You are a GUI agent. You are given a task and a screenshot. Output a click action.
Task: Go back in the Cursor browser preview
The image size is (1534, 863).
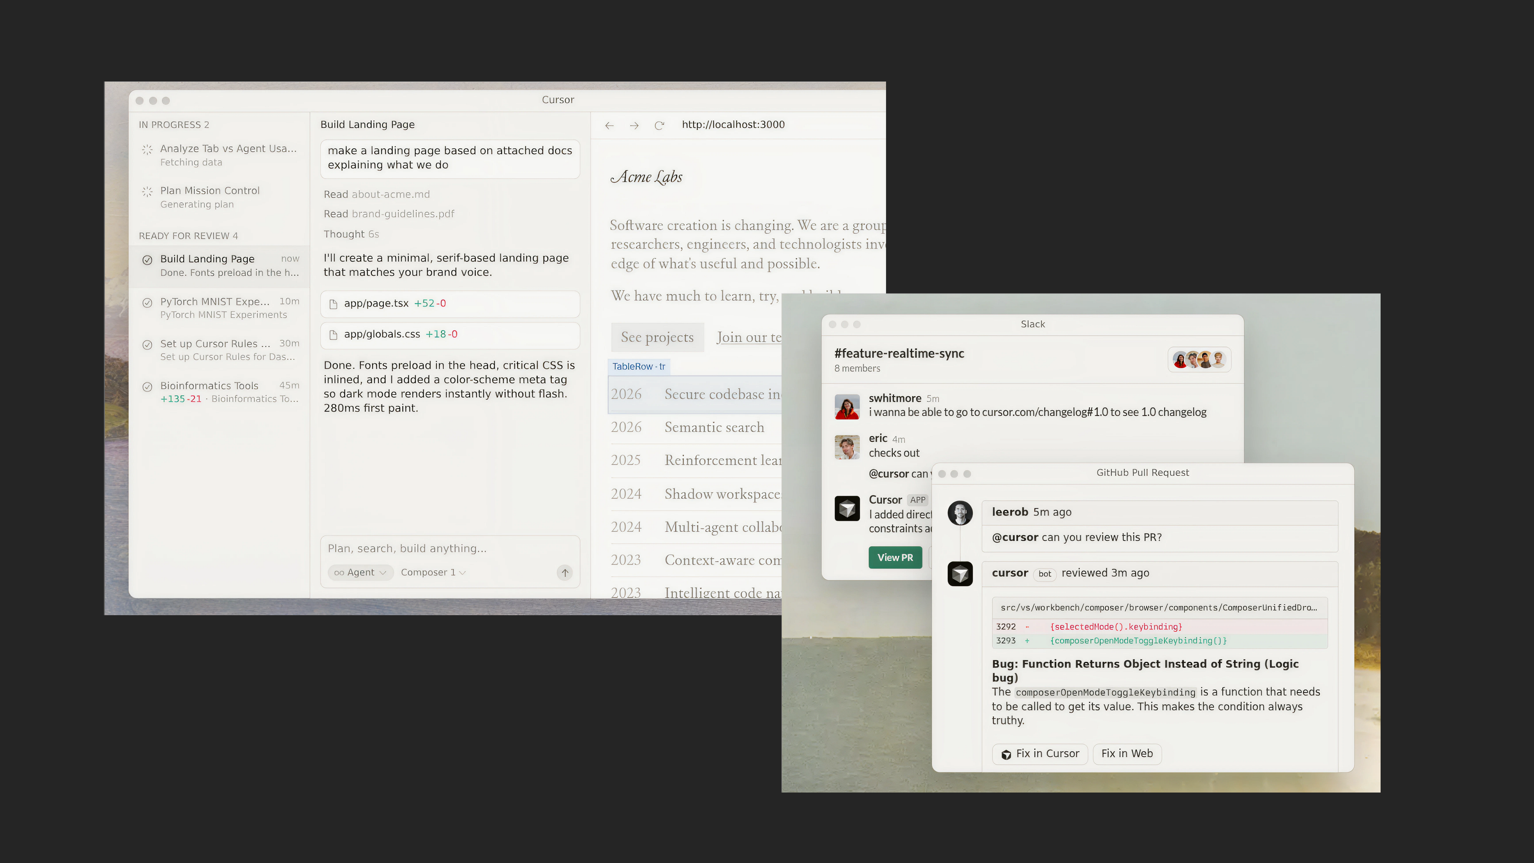[609, 125]
